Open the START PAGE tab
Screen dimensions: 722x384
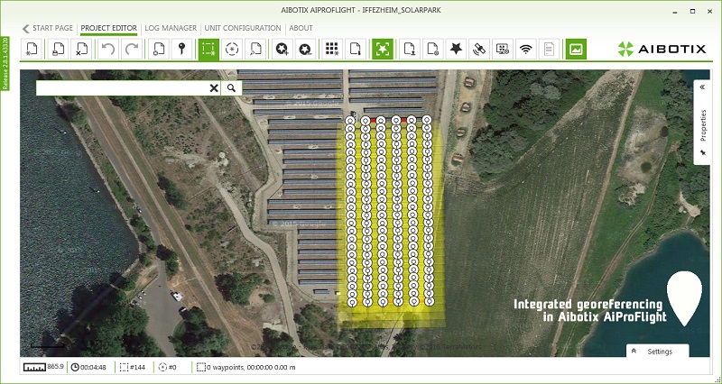[52, 28]
